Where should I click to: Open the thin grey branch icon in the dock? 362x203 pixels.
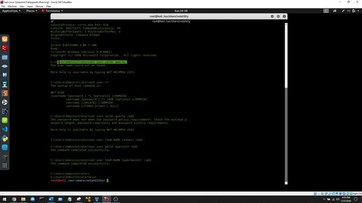coord(5,157)
